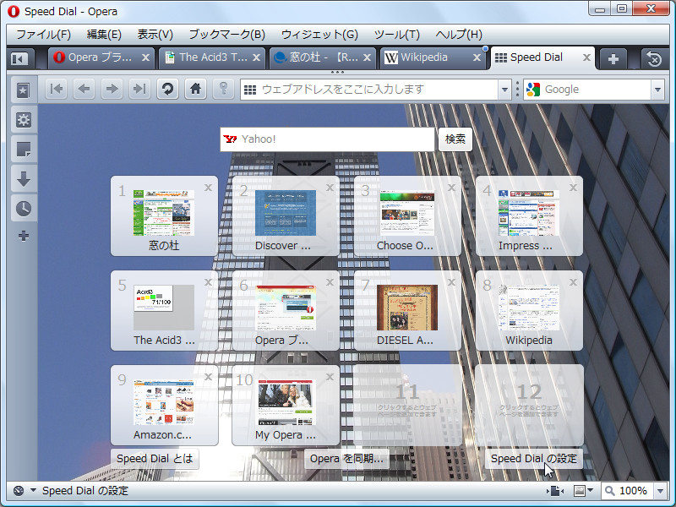The image size is (676, 507).
Task: Open the address field history dropdown
Action: [504, 90]
